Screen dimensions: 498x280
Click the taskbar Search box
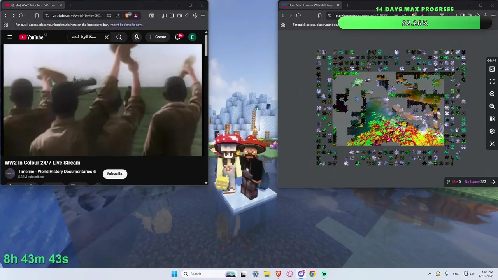(209, 274)
